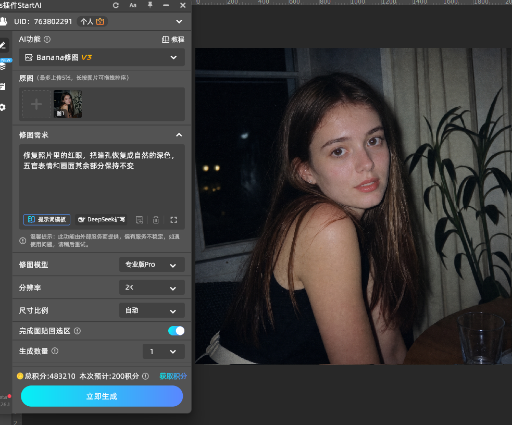Collapse the 修图需求 section
Screen dimensions: 512x425
179,135
